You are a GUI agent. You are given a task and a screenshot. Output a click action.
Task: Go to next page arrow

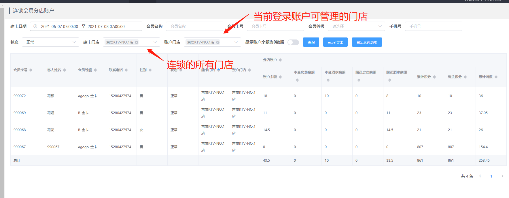502,176
